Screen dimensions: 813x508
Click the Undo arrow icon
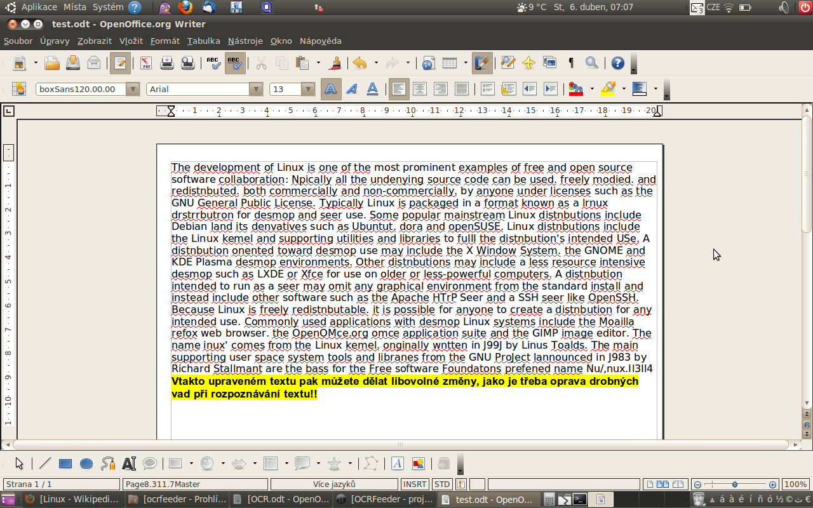coord(359,63)
